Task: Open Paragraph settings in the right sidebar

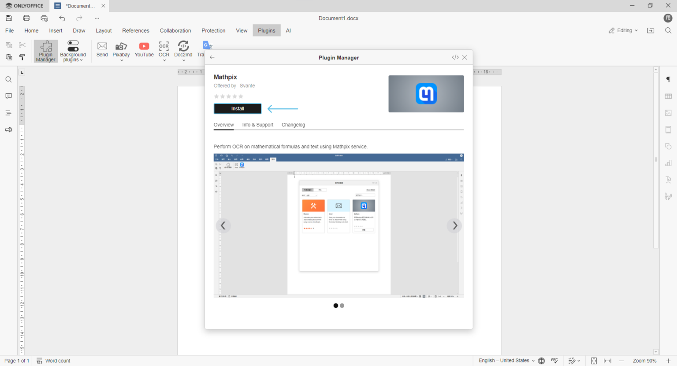Action: click(x=668, y=79)
